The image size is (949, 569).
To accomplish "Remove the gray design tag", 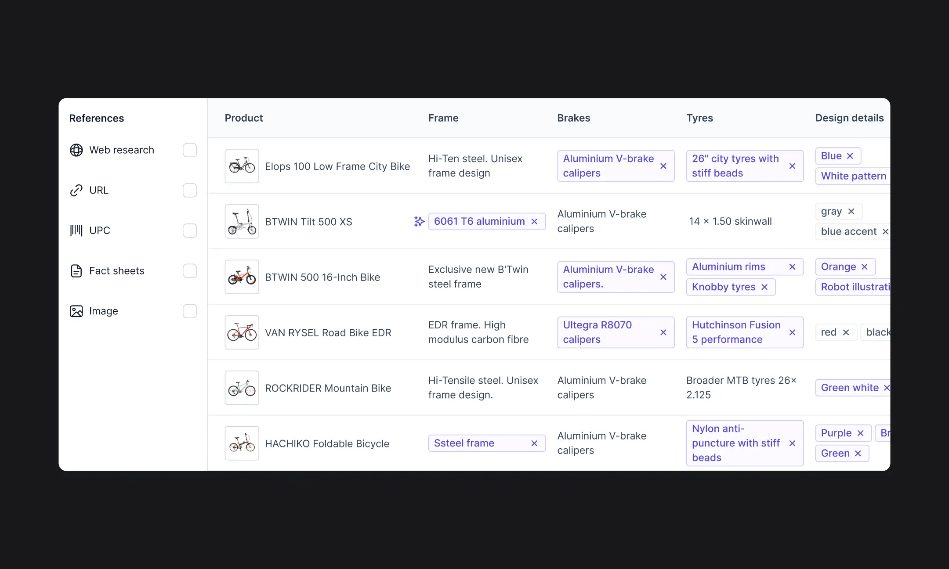I will point(851,212).
